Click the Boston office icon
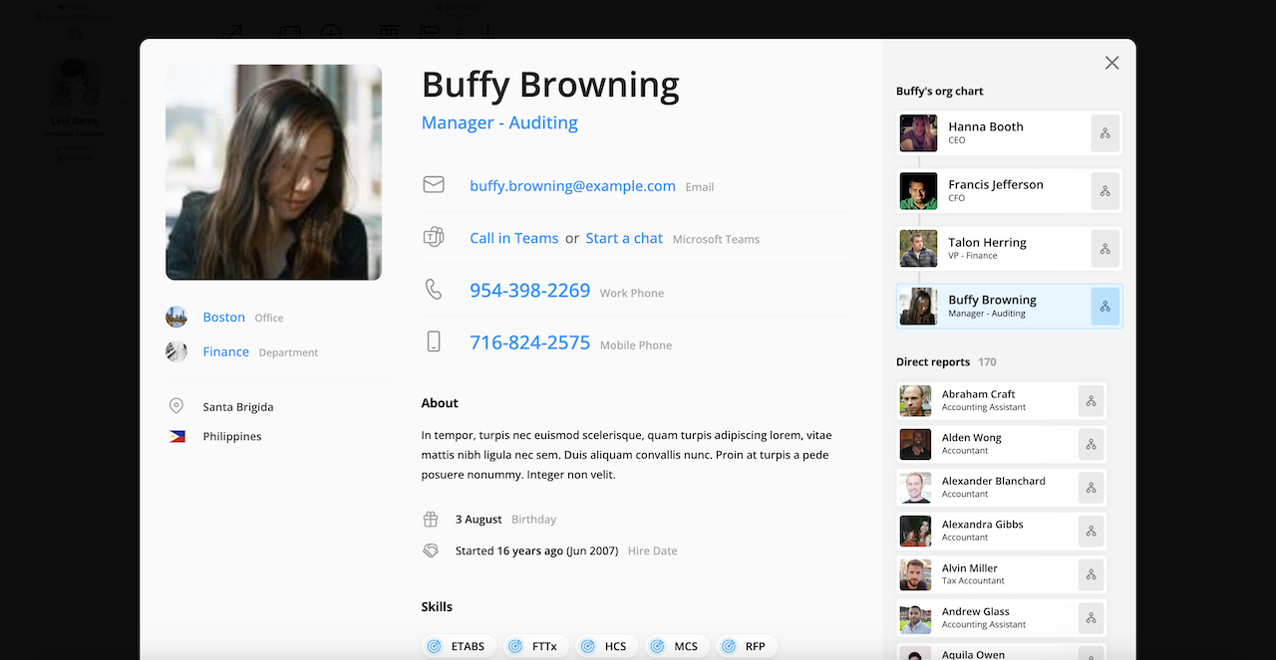The width and height of the screenshot is (1276, 660). coord(176,318)
